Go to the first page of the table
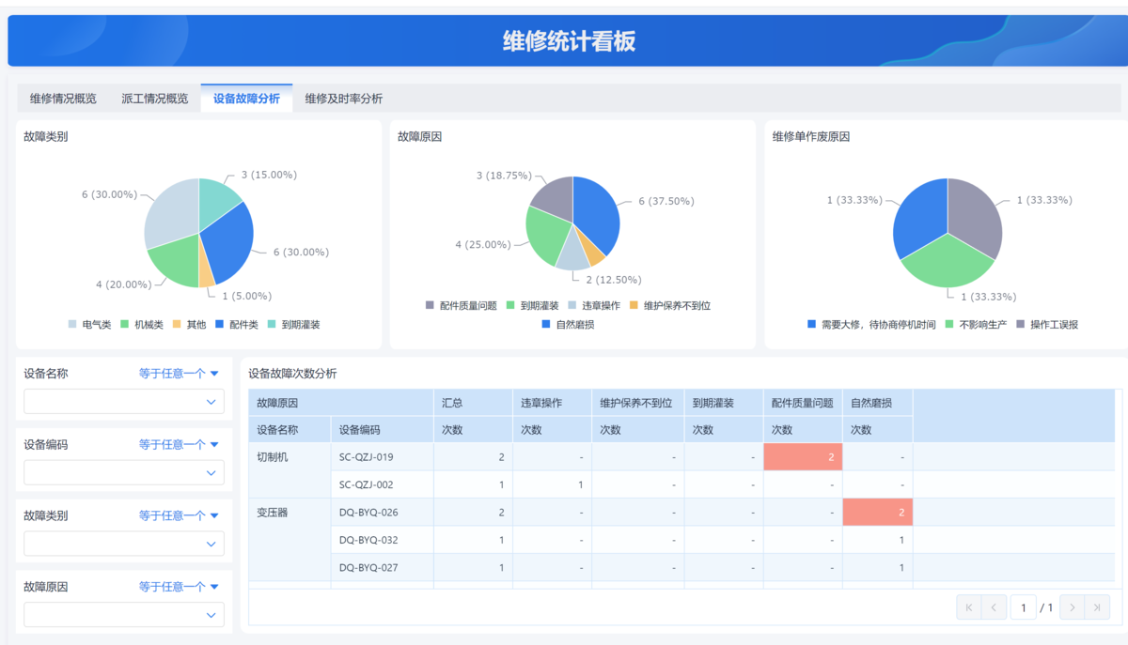Screen dimensions: 1128x645 (968, 607)
